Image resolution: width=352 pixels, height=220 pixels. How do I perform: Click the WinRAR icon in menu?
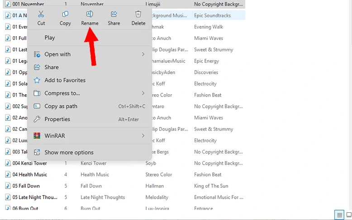click(x=37, y=136)
